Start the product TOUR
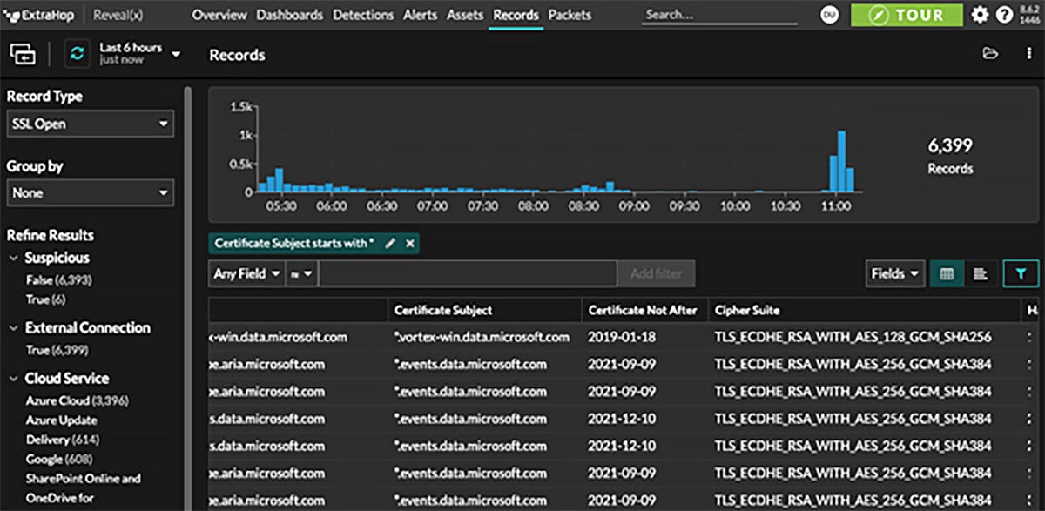This screenshot has width=1045, height=511. pyautogui.click(x=907, y=15)
